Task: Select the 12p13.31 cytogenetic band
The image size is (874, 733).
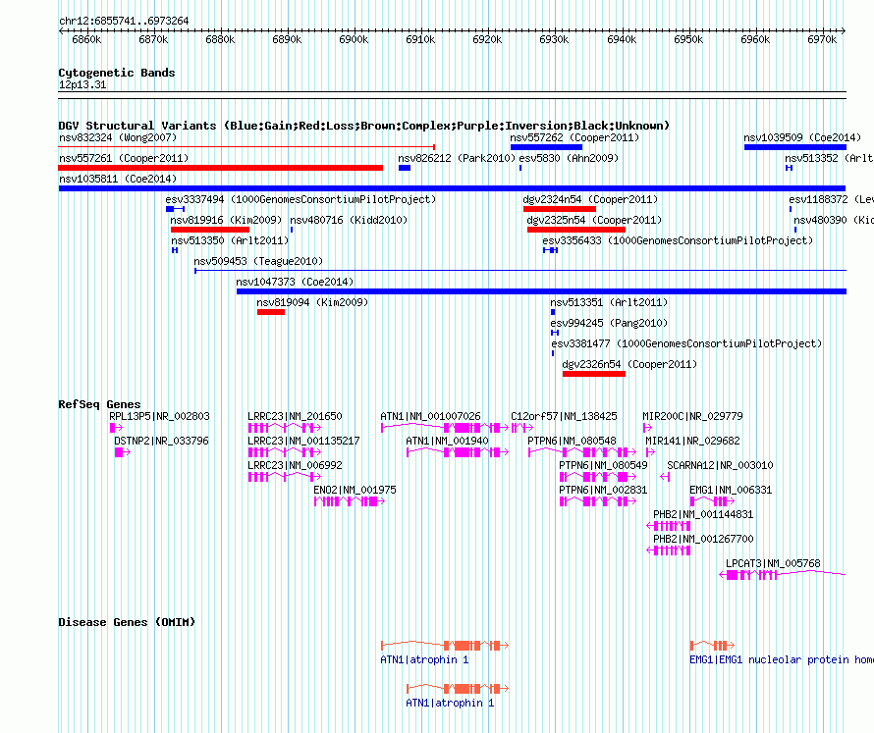Action: point(452,95)
